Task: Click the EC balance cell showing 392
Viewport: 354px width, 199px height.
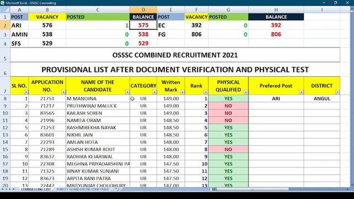Action: coord(276,25)
